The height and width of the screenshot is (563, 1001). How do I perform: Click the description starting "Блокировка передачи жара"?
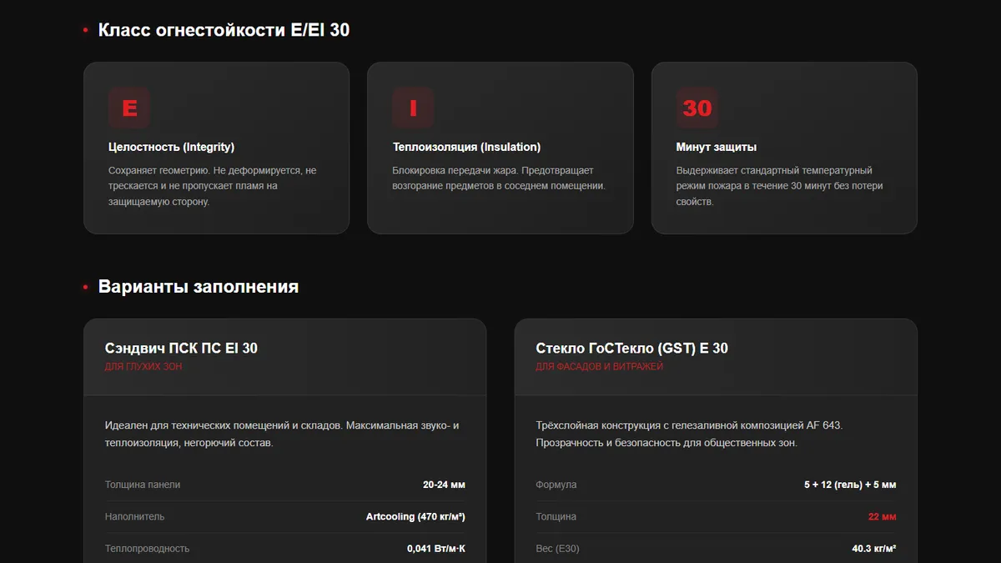point(499,178)
